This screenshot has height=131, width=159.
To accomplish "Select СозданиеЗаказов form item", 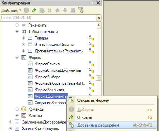I will pos(50,103).
